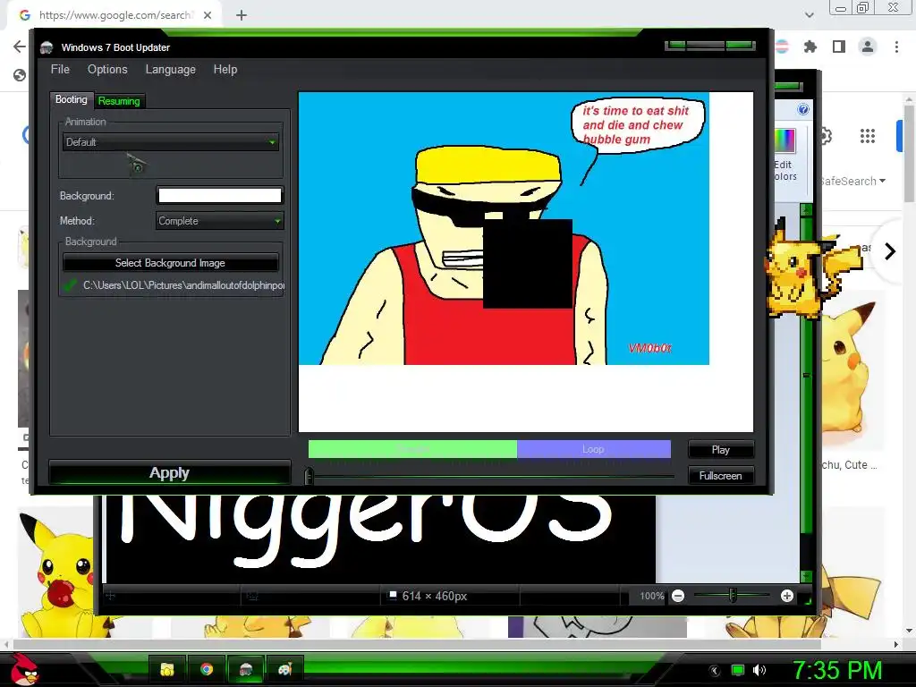Click the green segment of the timeline bar
Viewport: 916px width, 687px height.
pos(412,449)
